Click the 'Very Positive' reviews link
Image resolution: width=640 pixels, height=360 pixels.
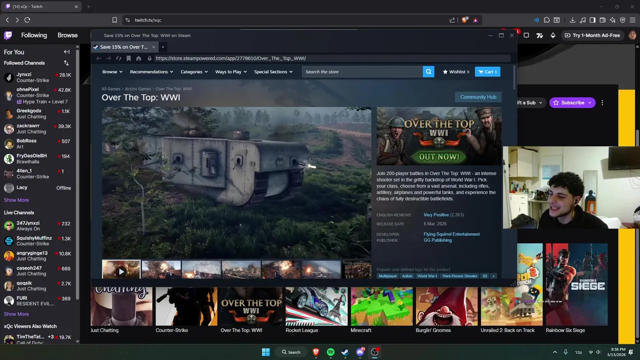coord(436,215)
